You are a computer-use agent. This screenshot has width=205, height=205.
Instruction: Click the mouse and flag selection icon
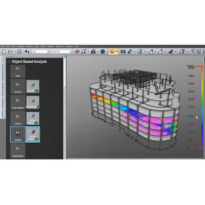pyautogui.click(x=140, y=52)
